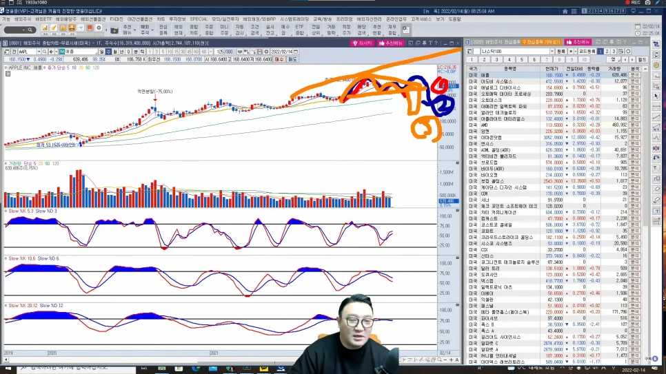The width and height of the screenshot is (666, 374).
Task: Open the 조건검색 toolbar shortcut
Action: [x=255, y=30]
